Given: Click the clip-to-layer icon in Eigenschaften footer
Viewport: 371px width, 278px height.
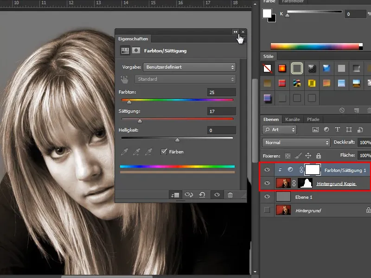Looking at the screenshot, I should click(175, 195).
